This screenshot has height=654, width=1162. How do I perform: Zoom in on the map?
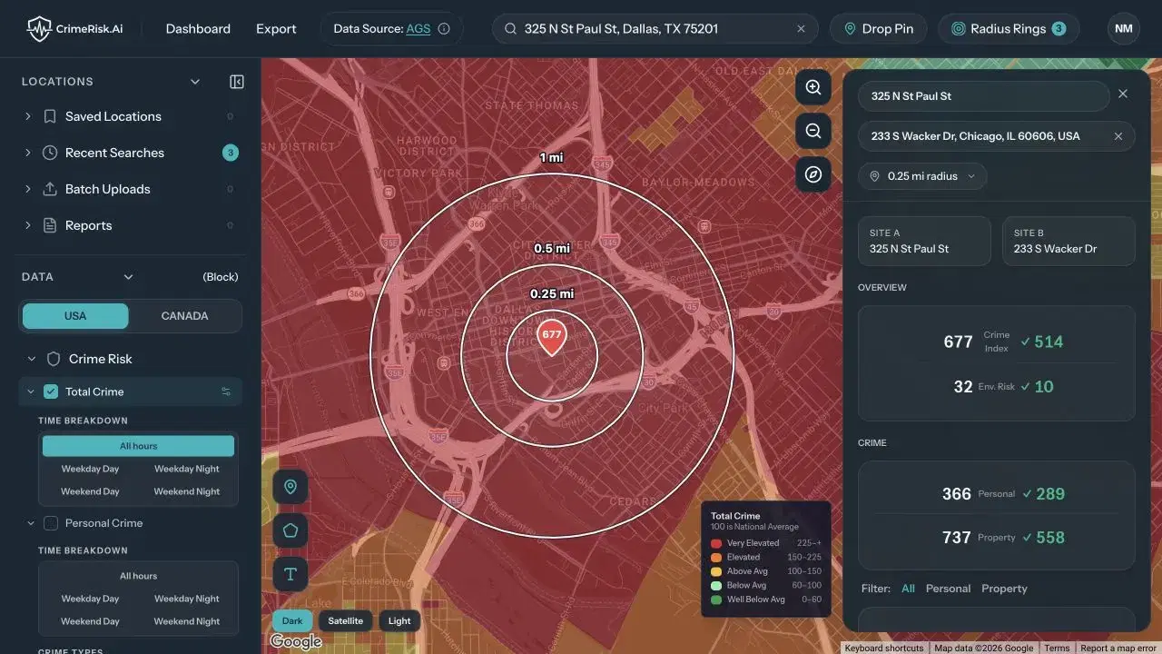tap(813, 87)
